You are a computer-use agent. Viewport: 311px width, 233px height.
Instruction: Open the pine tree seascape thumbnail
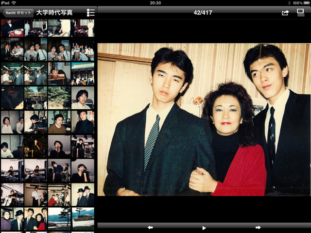(x=59, y=218)
